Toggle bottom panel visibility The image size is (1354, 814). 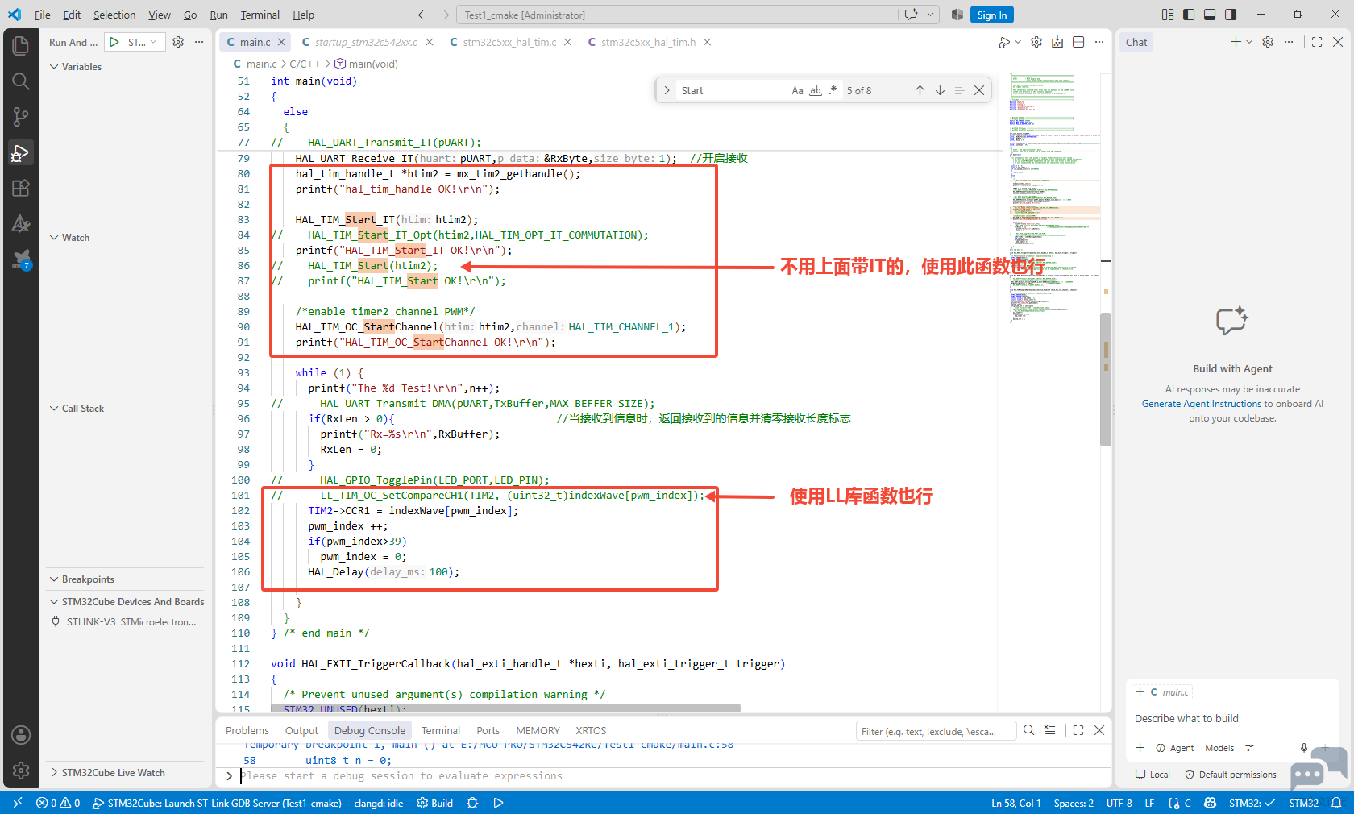1210,15
